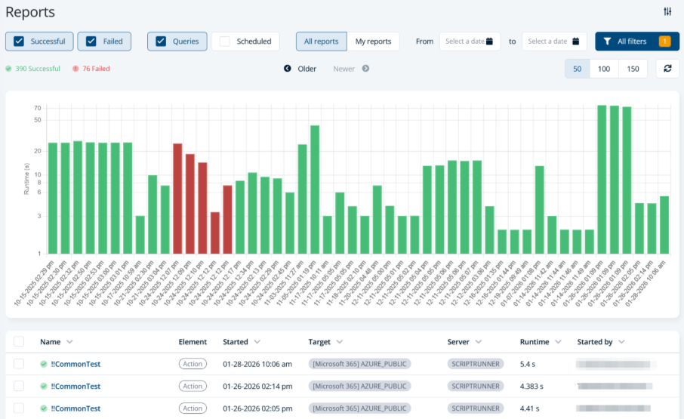Check the select-all checkbox in table header
Viewport: 684px width, 419px height.
click(x=19, y=341)
